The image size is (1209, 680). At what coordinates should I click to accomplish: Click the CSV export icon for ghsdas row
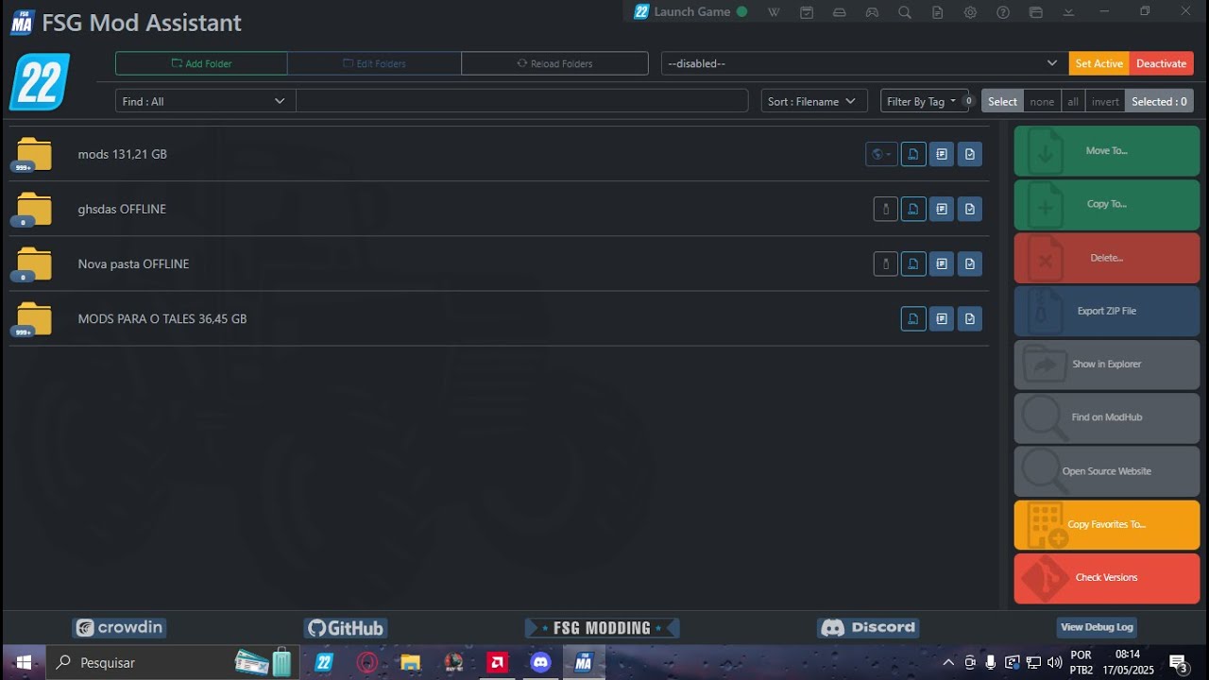pos(913,209)
